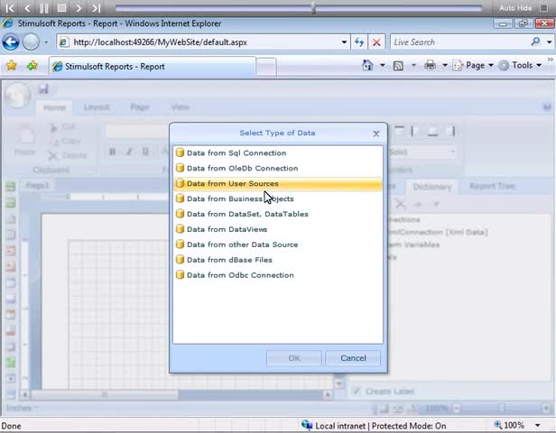Click the Home page icon
This screenshot has height=433, width=556.
(367, 65)
